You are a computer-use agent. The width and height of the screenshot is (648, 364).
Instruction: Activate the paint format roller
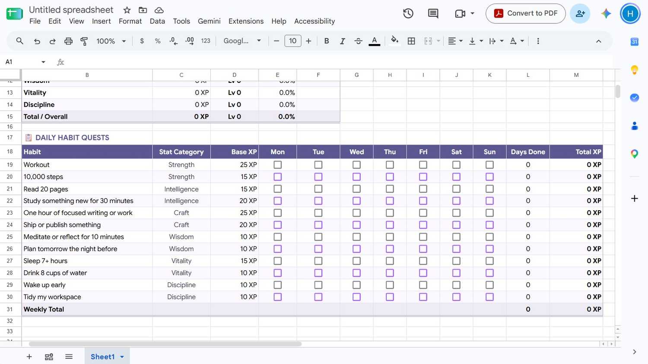[x=84, y=41]
